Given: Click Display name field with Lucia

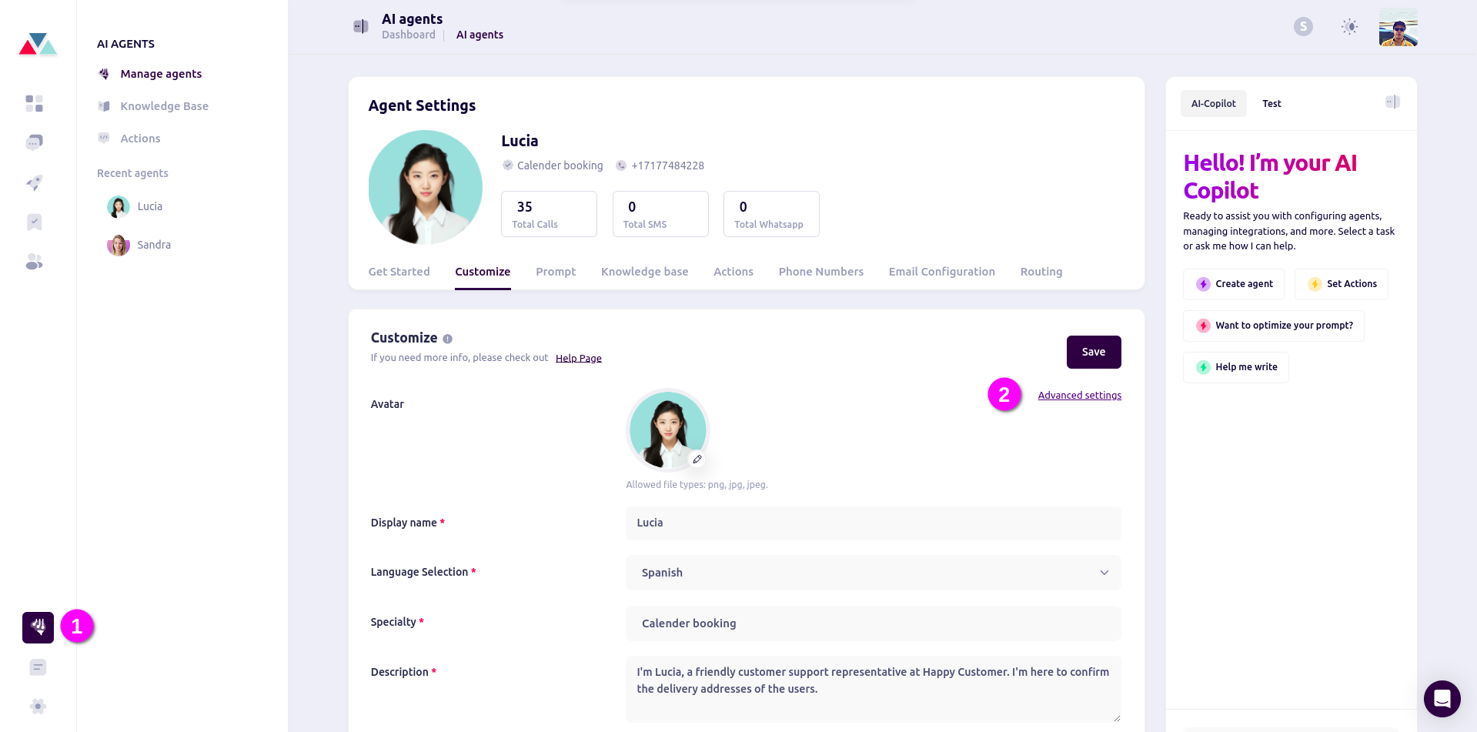Looking at the screenshot, I should point(873,523).
